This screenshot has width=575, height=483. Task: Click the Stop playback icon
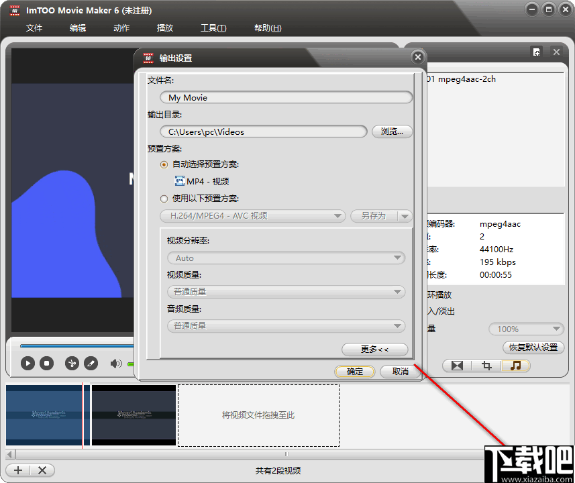(x=46, y=363)
